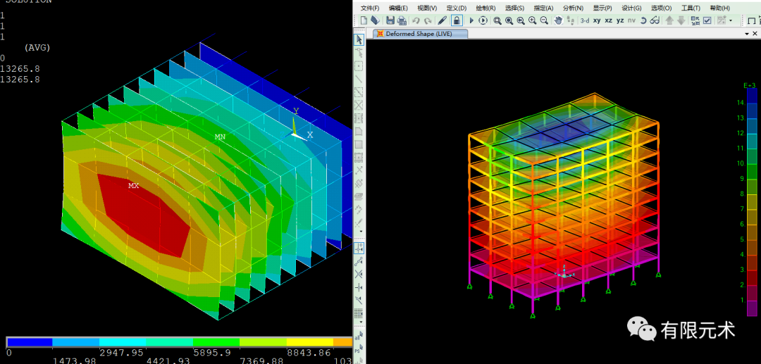Click the 5895.9 value in ANSYS legend
Viewport: 761px width, 364px height.
211,353
